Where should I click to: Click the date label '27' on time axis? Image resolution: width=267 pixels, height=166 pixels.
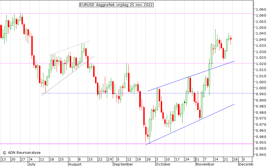pyautogui.click(x=23, y=159)
